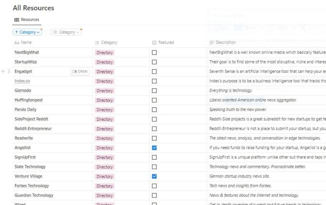The width and height of the screenshot is (326, 205).
Task: Check Featured box for Huffingtonpost
Action: (x=154, y=100)
